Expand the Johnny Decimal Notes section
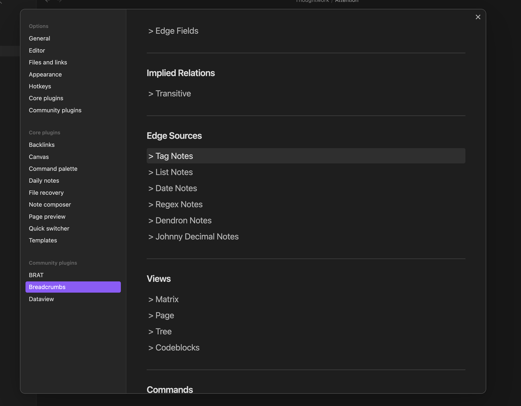This screenshot has width=521, height=406. (193, 237)
